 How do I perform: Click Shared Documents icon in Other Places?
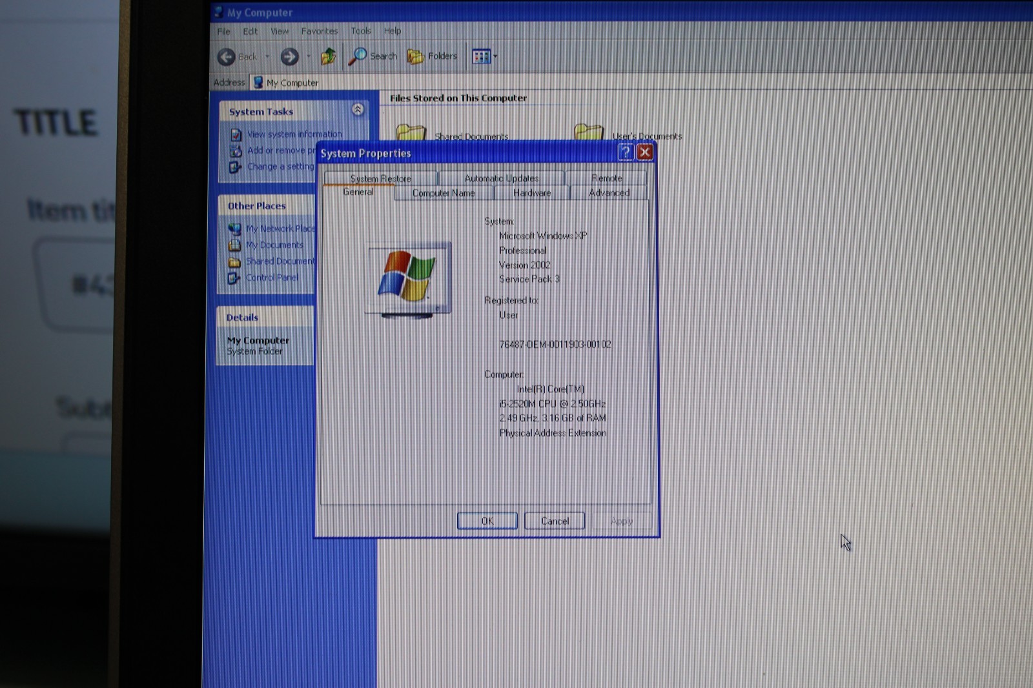(x=234, y=262)
